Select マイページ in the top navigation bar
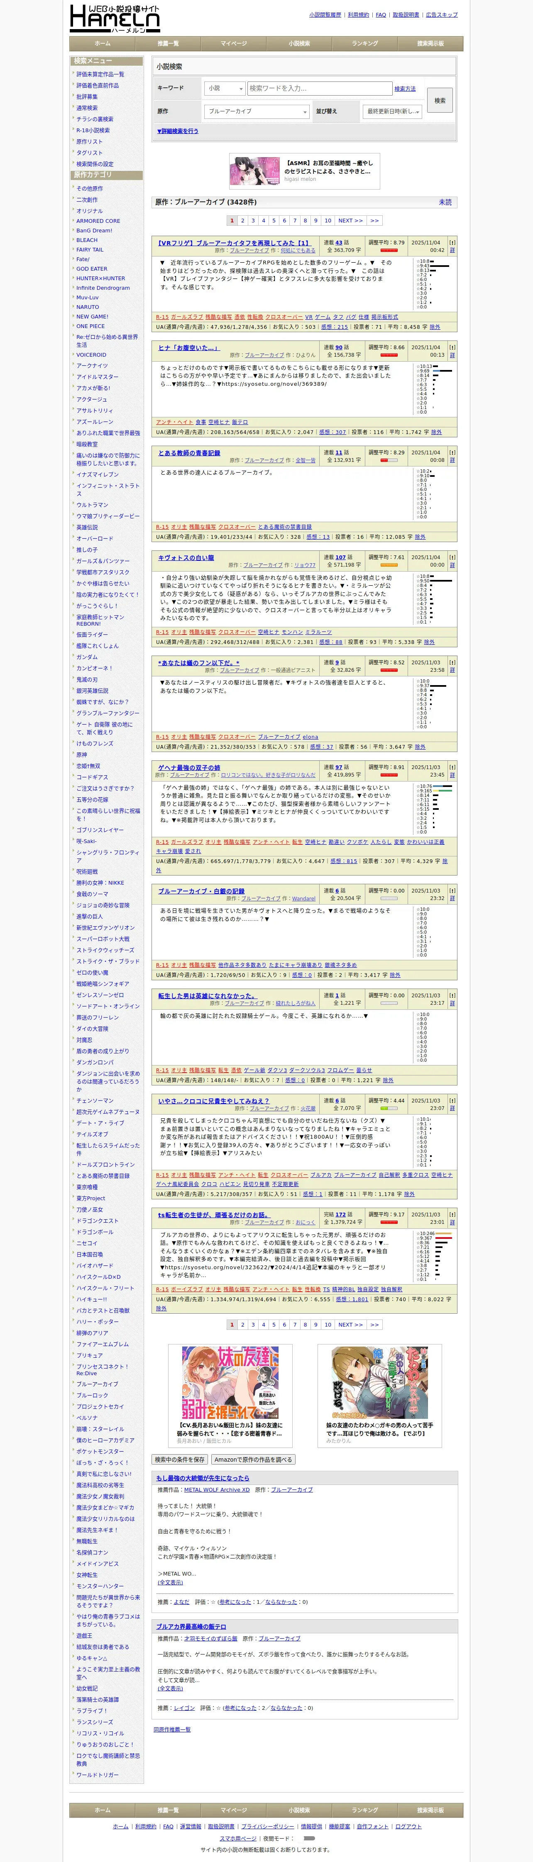The width and height of the screenshot is (533, 1862). (233, 44)
